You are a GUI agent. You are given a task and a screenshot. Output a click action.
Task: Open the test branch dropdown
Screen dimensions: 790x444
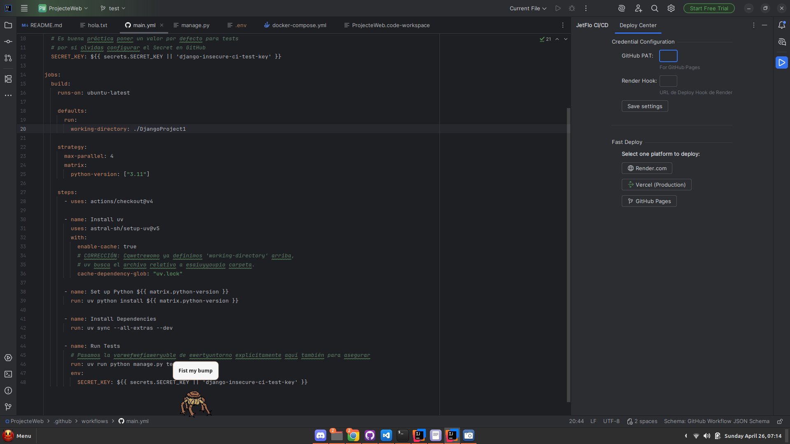click(113, 8)
